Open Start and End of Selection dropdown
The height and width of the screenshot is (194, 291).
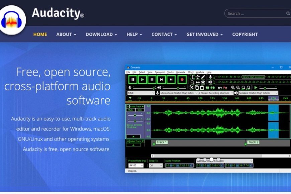point(224,161)
